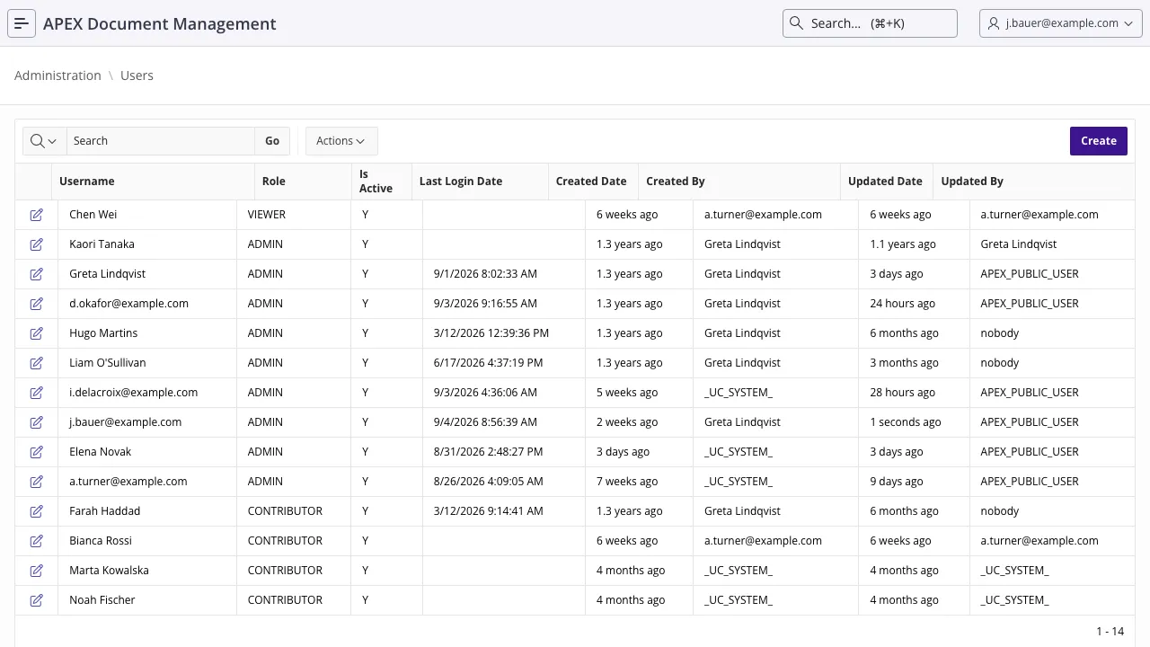Screen dimensions: 1150x647
Task: Edit the d.okafor@example.com user
Action: coord(37,304)
